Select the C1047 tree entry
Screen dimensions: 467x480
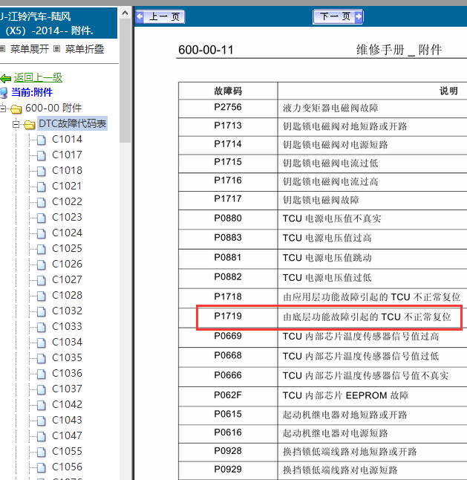[67, 435]
